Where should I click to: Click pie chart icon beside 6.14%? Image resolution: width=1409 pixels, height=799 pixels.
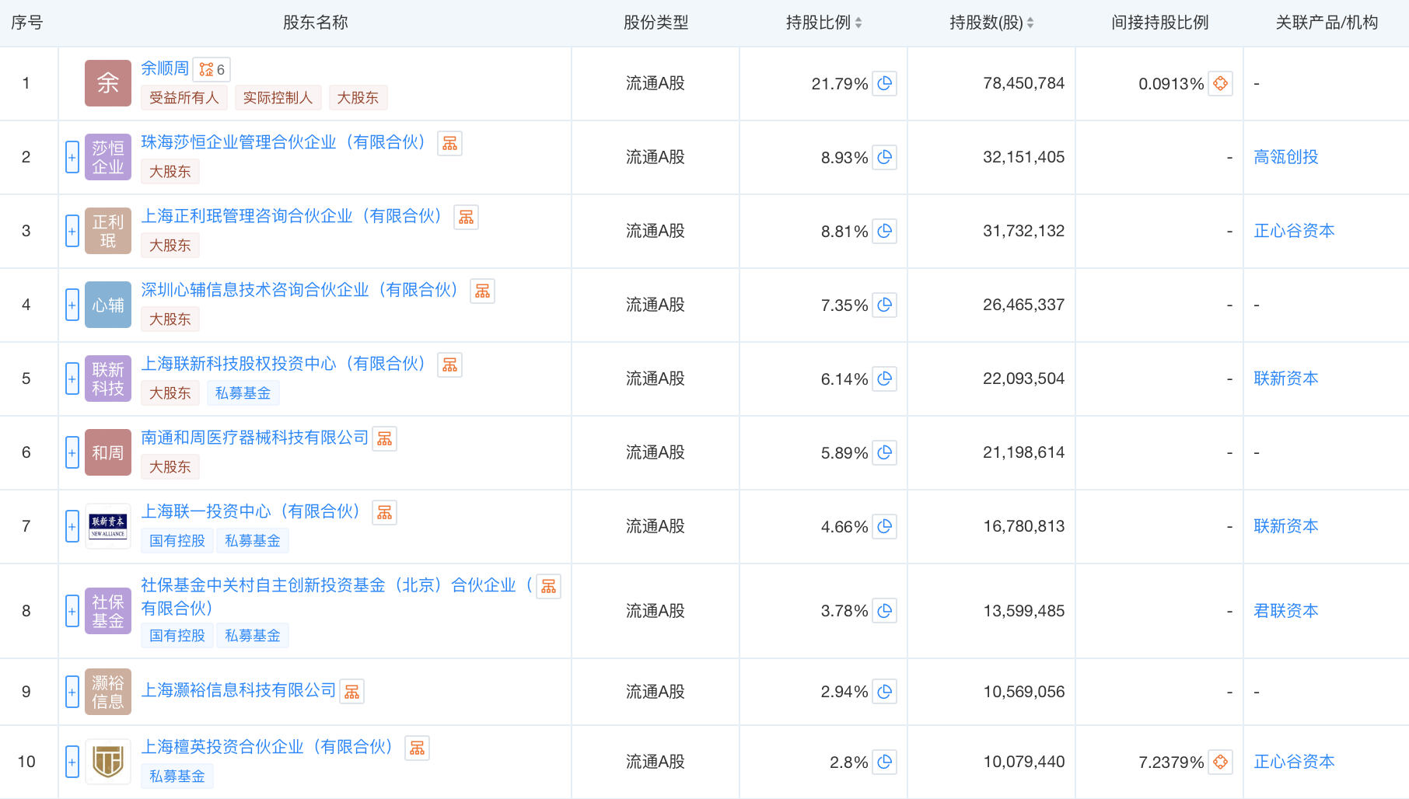[x=884, y=379]
